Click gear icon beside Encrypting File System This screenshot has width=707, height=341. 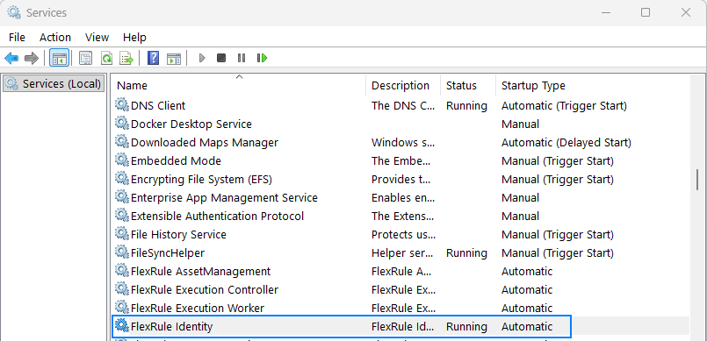point(122,179)
